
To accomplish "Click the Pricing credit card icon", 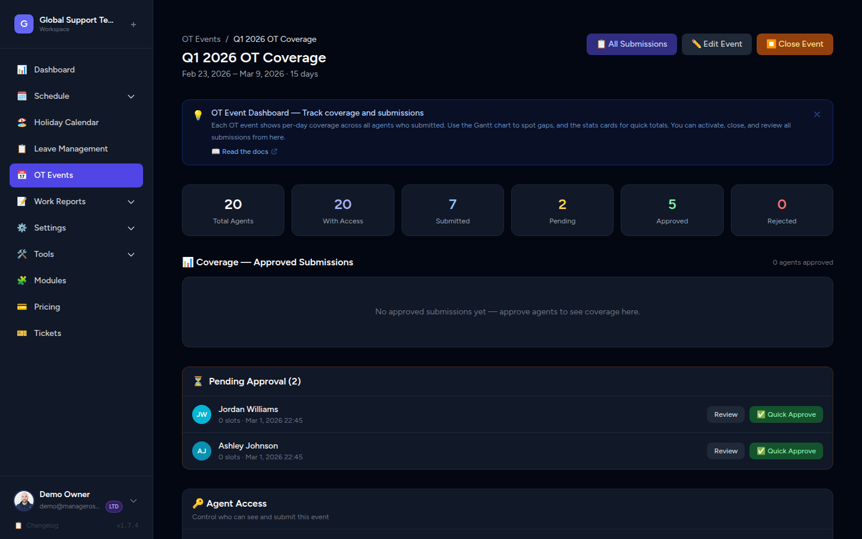I will (x=22, y=307).
